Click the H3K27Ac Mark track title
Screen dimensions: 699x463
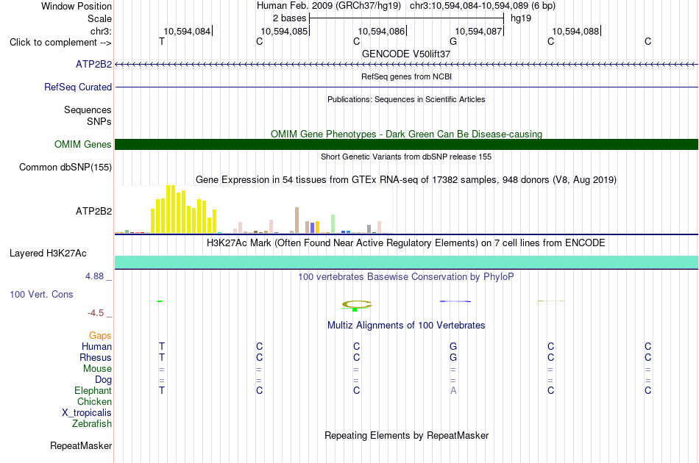click(x=406, y=243)
